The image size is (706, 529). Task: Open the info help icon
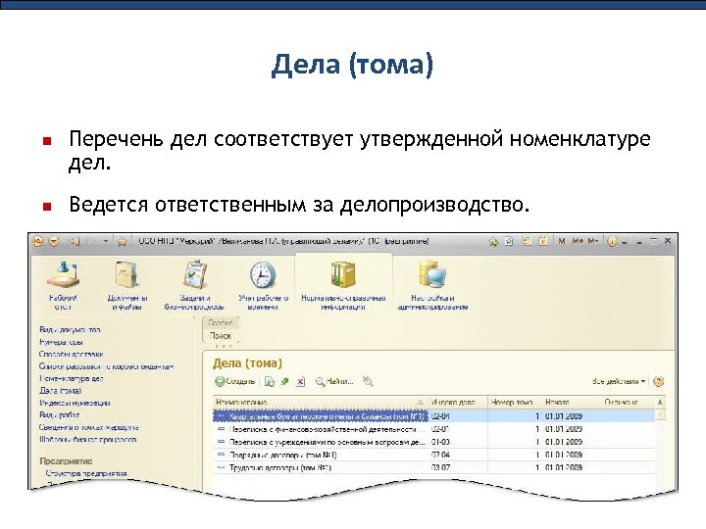point(612,242)
